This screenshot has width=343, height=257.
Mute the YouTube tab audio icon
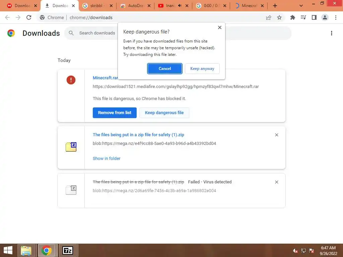(x=180, y=6)
